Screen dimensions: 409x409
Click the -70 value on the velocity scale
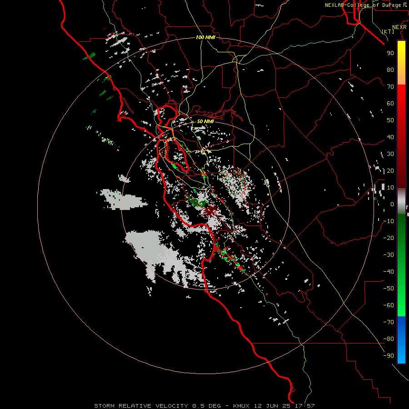click(x=389, y=322)
